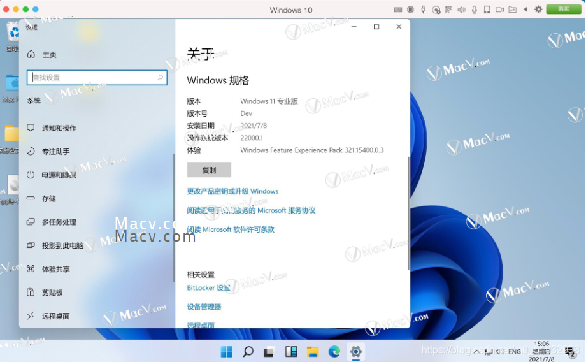Open Parallels configuration gear icon
Viewport: 586px width, 362px height.
point(538,10)
